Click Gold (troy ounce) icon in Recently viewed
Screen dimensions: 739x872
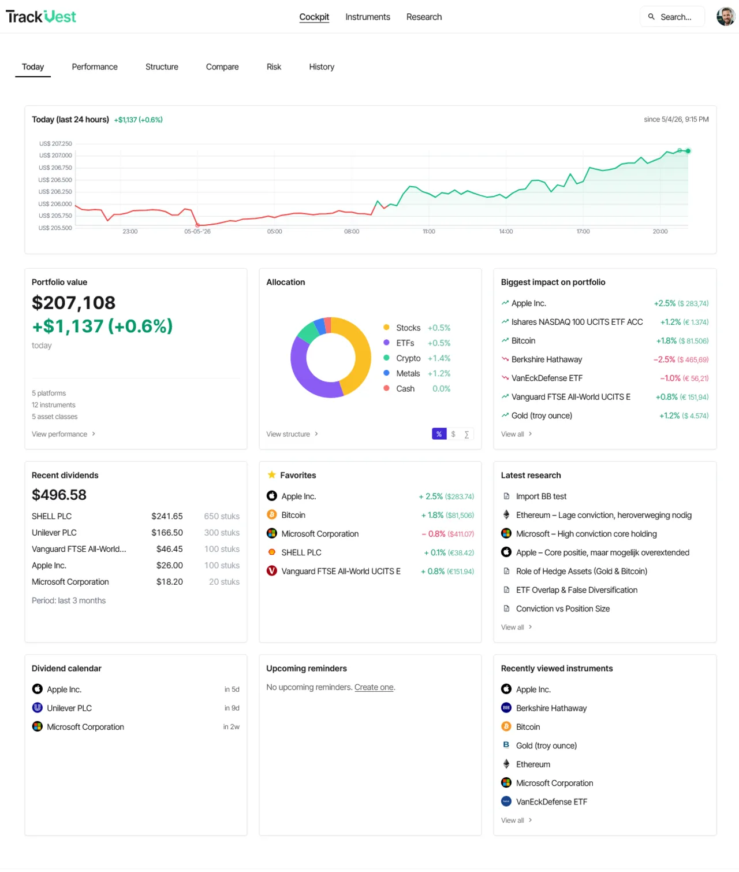pos(506,745)
